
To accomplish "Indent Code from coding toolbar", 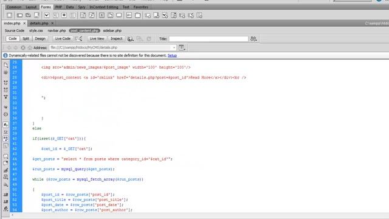I will pos(5,195).
